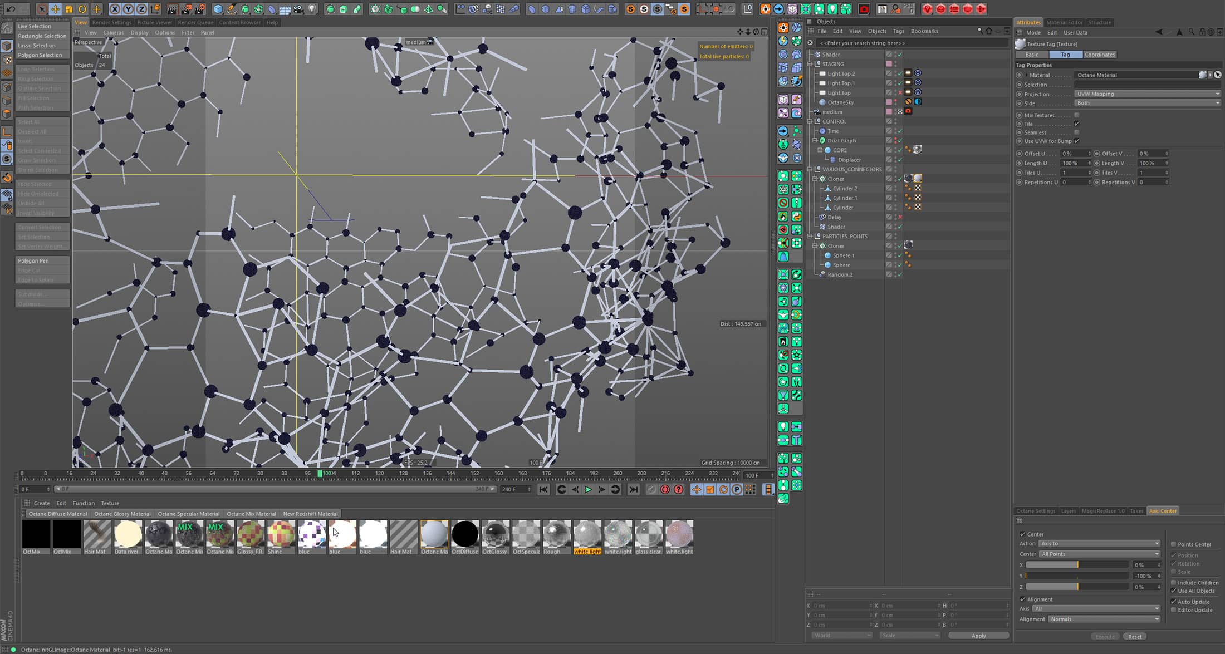
Task: Open the Side Both dropdown
Action: point(1148,103)
